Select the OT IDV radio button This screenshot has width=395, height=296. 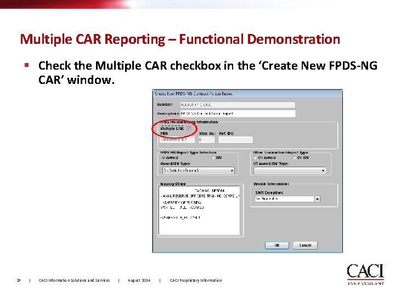294,158
